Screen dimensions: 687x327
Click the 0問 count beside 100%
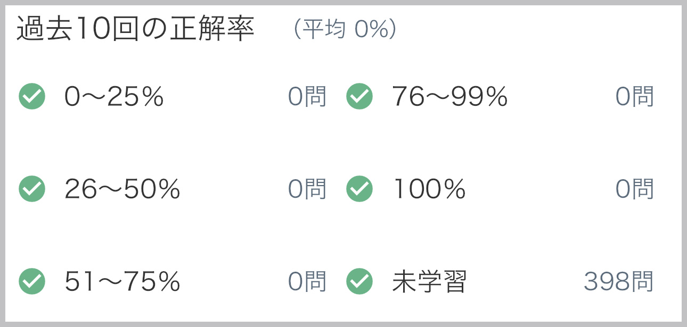pyautogui.click(x=635, y=189)
